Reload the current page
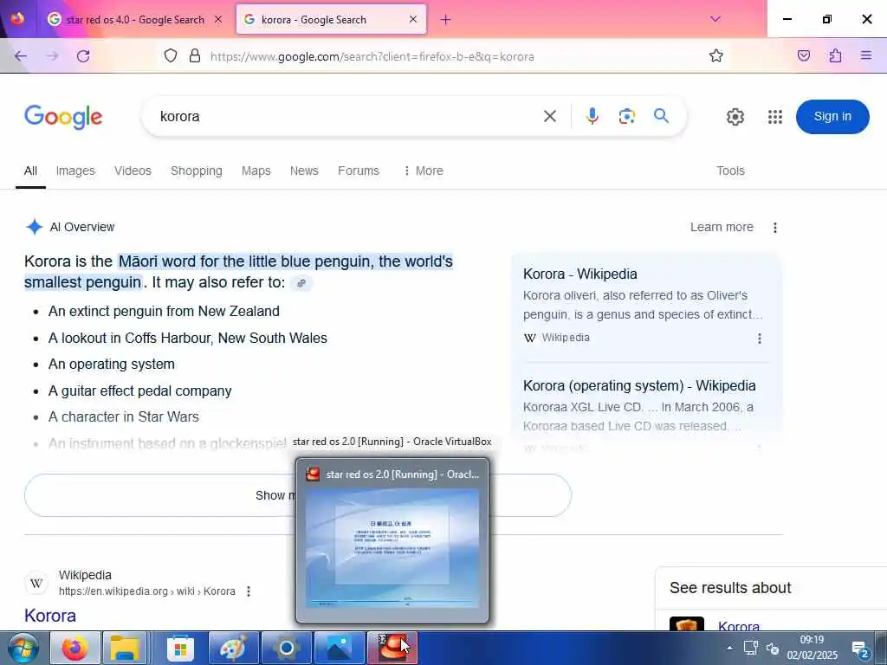 click(83, 56)
